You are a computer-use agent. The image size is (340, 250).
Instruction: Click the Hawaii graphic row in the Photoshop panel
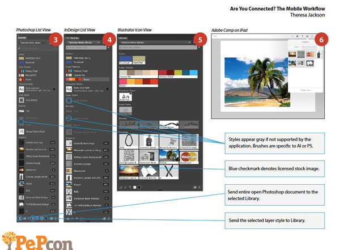coord(37,184)
